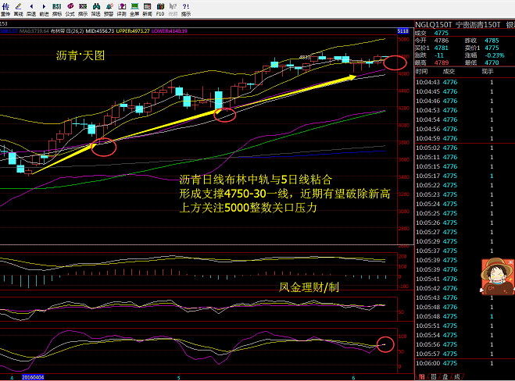Go back with the 后退 arrow

(x=30, y=9)
